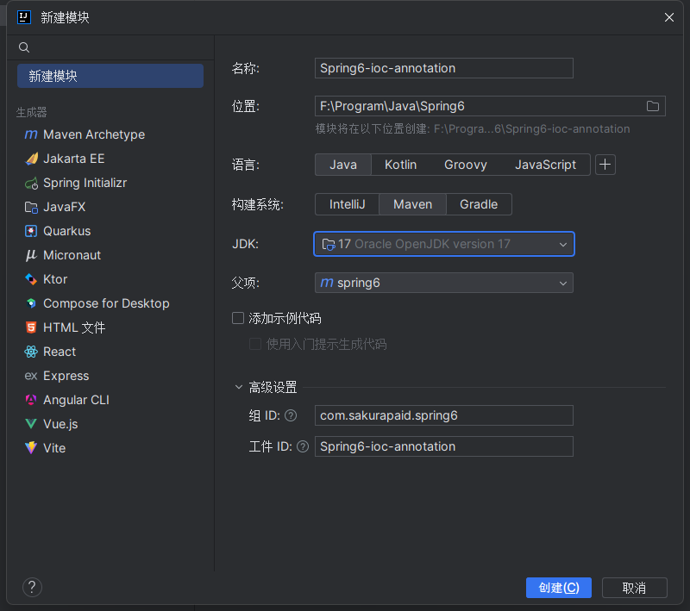Add another language with plus button

pos(605,165)
